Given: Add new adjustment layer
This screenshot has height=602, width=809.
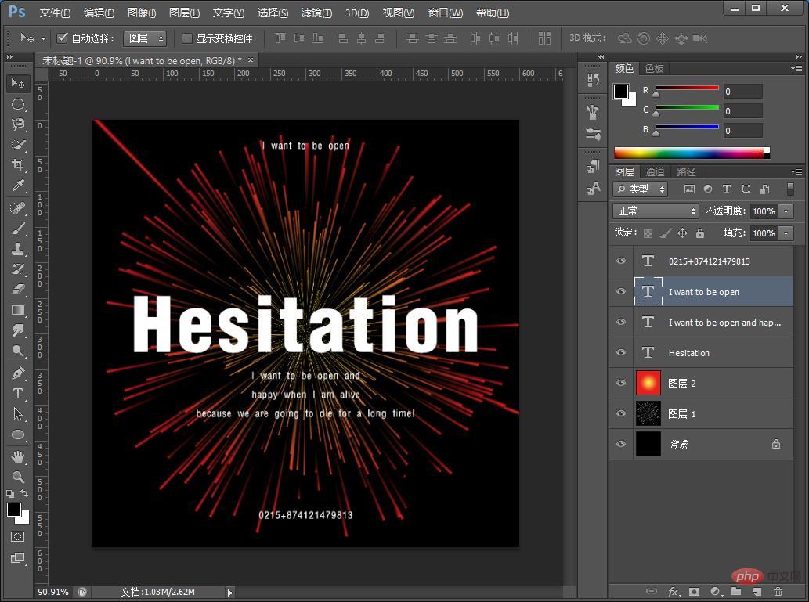Looking at the screenshot, I should coord(715,591).
